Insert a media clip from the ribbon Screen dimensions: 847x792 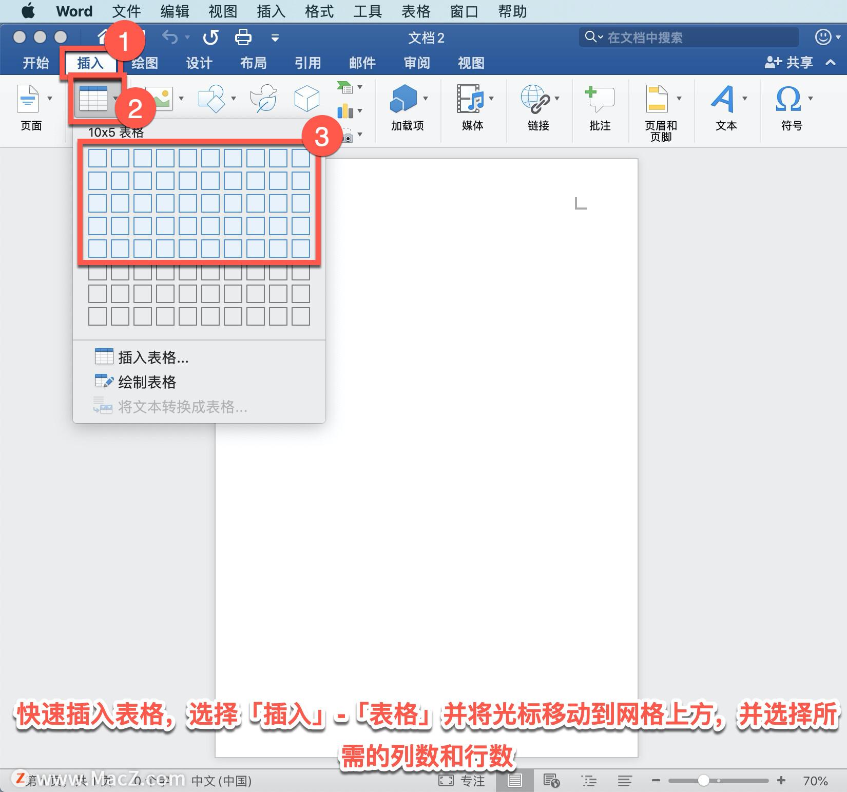coord(470,100)
